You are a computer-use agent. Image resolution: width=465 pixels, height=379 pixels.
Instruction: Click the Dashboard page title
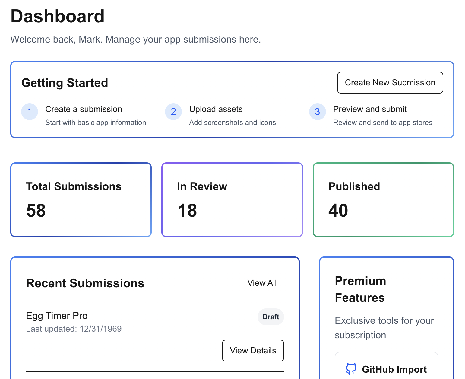pyautogui.click(x=58, y=16)
